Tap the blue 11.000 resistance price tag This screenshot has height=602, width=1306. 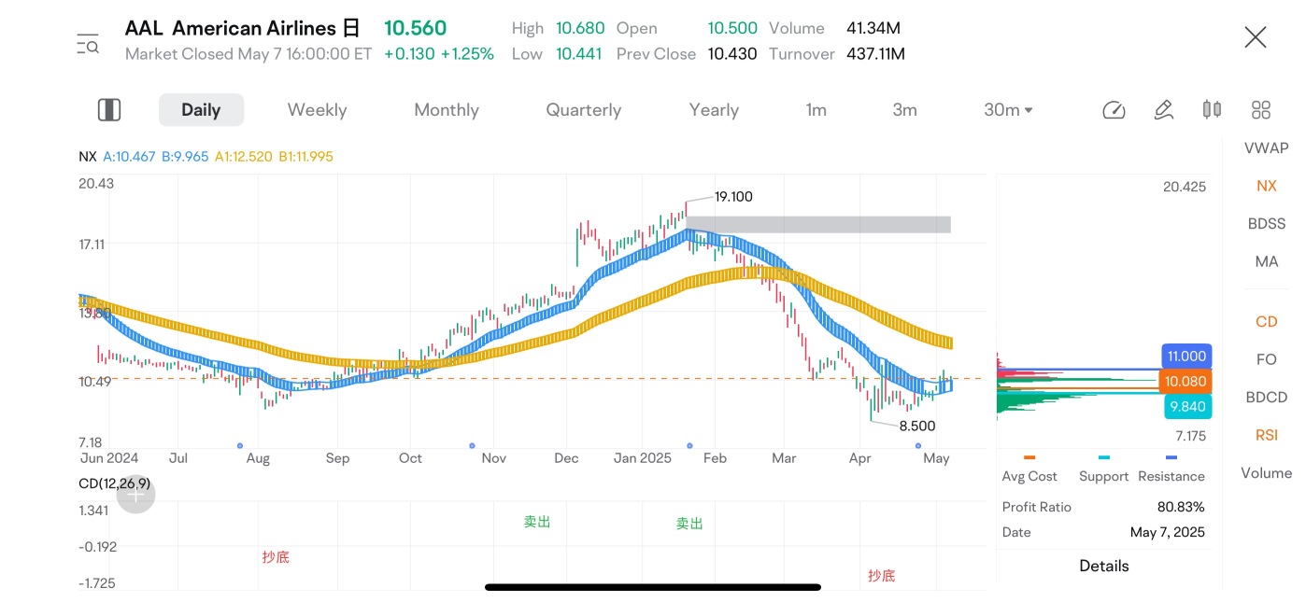pyautogui.click(x=1186, y=357)
